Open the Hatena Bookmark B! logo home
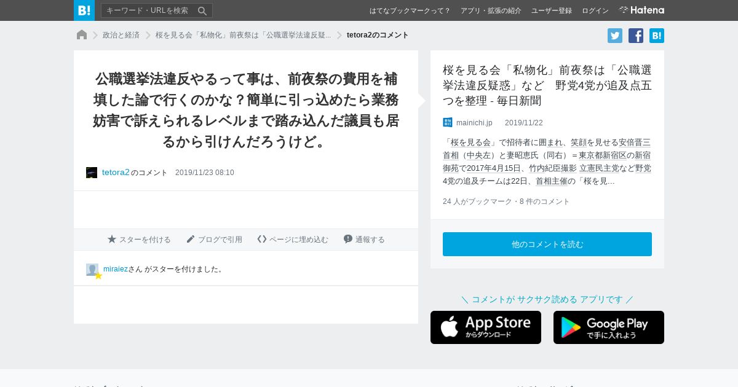The width and height of the screenshot is (738, 387). (x=84, y=10)
